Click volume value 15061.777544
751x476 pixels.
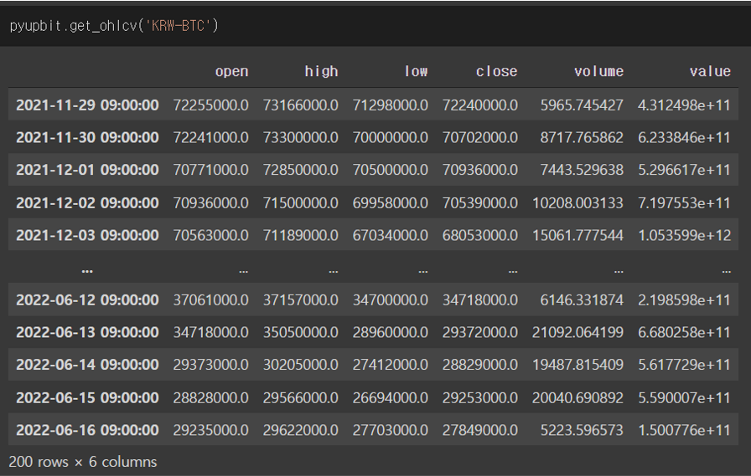coord(578,236)
